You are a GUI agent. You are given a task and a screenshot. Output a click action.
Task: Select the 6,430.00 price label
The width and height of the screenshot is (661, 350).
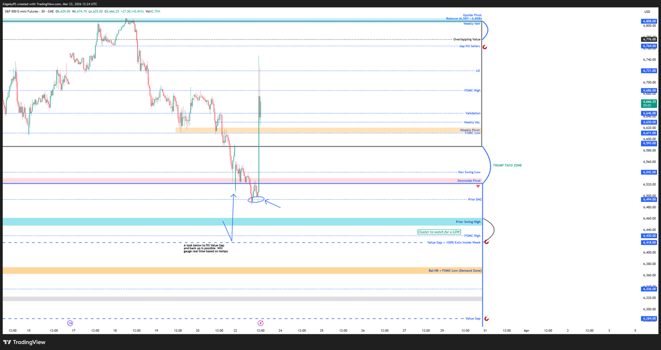tap(648, 236)
